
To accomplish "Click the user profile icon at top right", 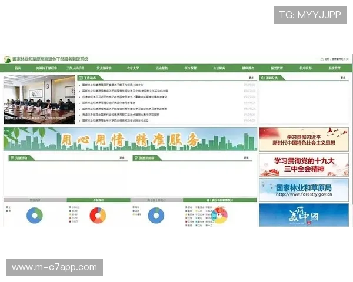I will pos(322,59).
